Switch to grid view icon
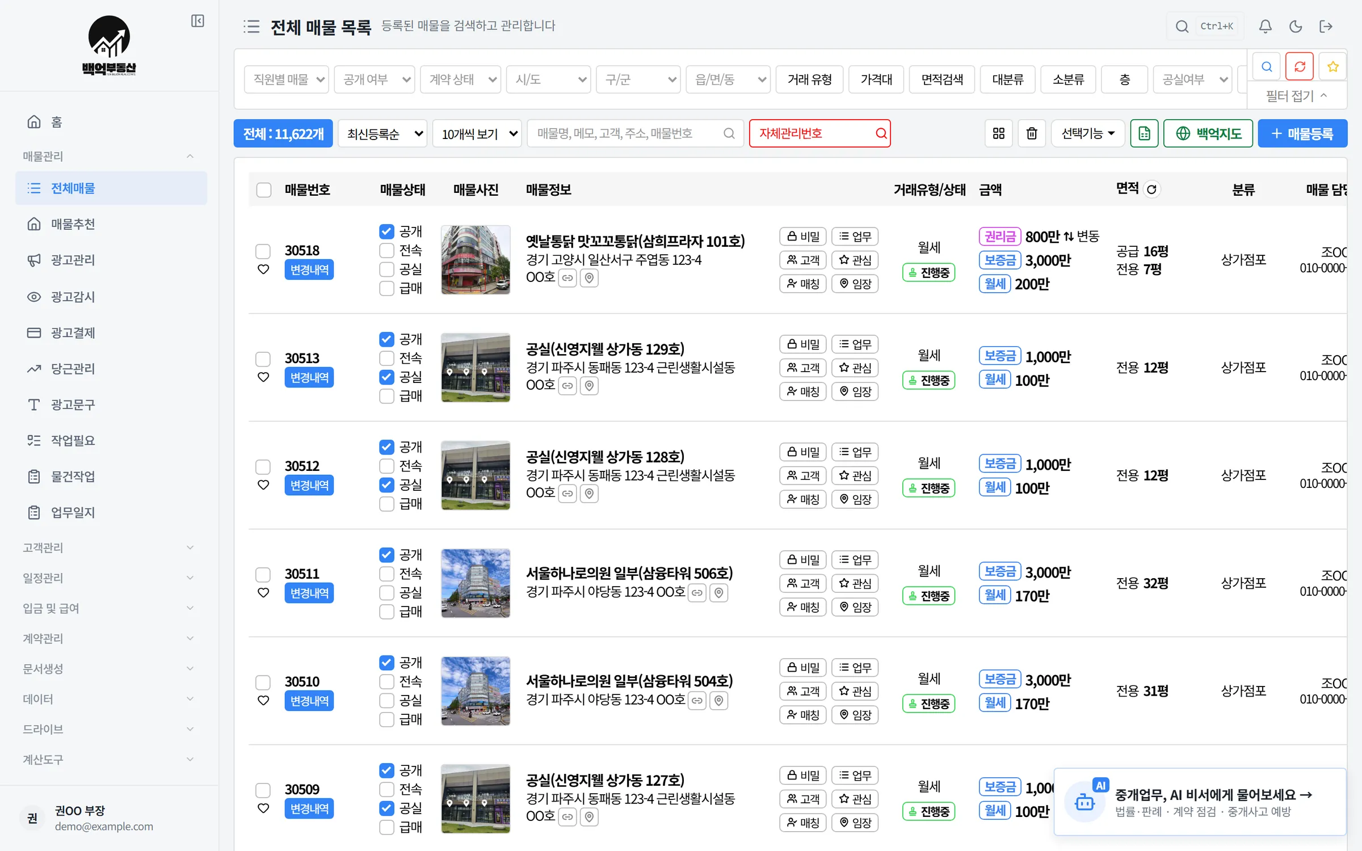Viewport: 1362px width, 851px height. 998,133
